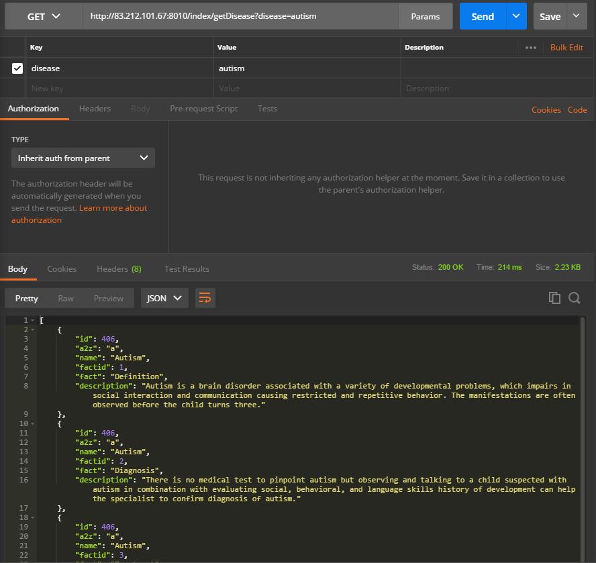
Task: Select the response Body tab
Action: [17, 269]
